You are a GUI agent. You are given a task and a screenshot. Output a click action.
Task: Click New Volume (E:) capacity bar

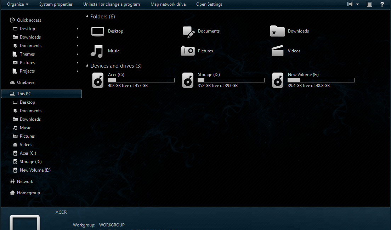[x=321, y=80]
